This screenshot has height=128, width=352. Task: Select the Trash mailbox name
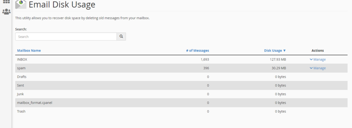point(21,111)
